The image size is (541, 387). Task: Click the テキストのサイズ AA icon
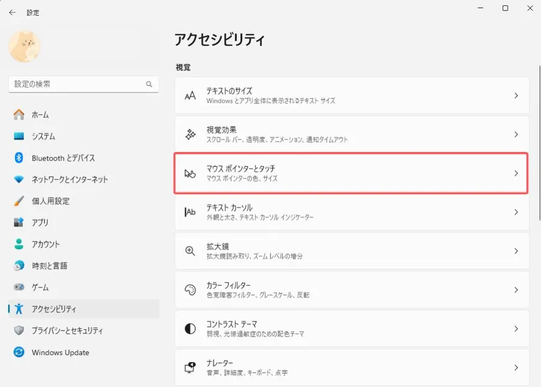(x=190, y=96)
